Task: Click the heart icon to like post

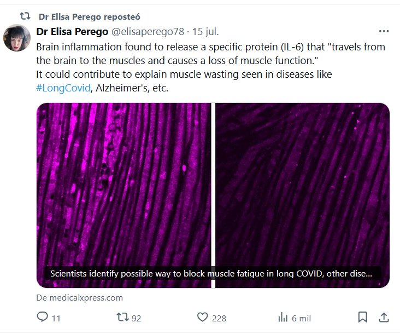Action: (x=203, y=318)
